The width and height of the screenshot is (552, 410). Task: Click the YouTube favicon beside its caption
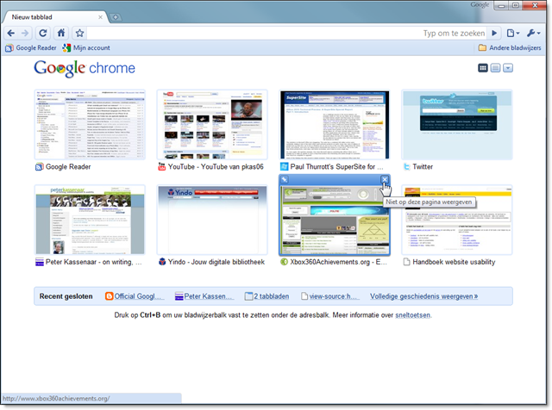click(161, 167)
